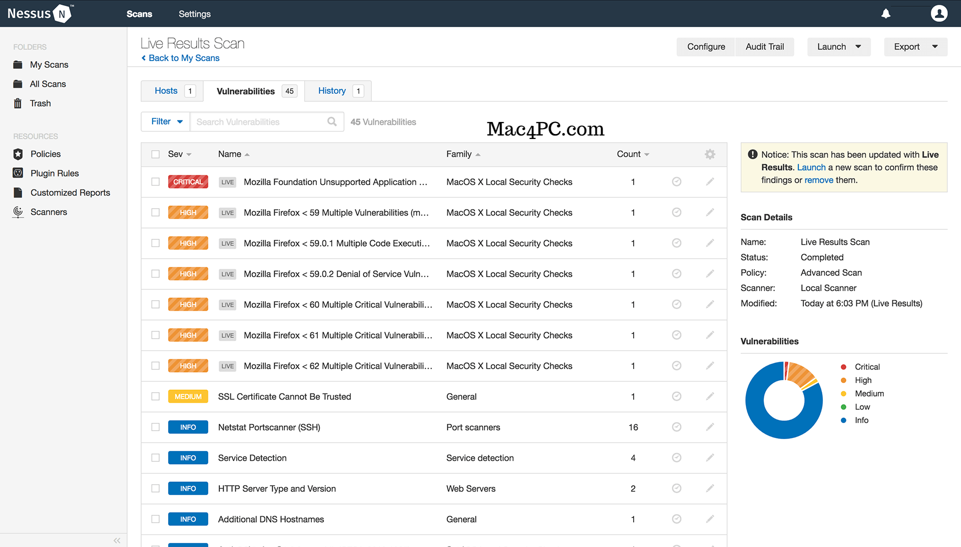Toggle the select-all checkbox in table header

point(156,154)
